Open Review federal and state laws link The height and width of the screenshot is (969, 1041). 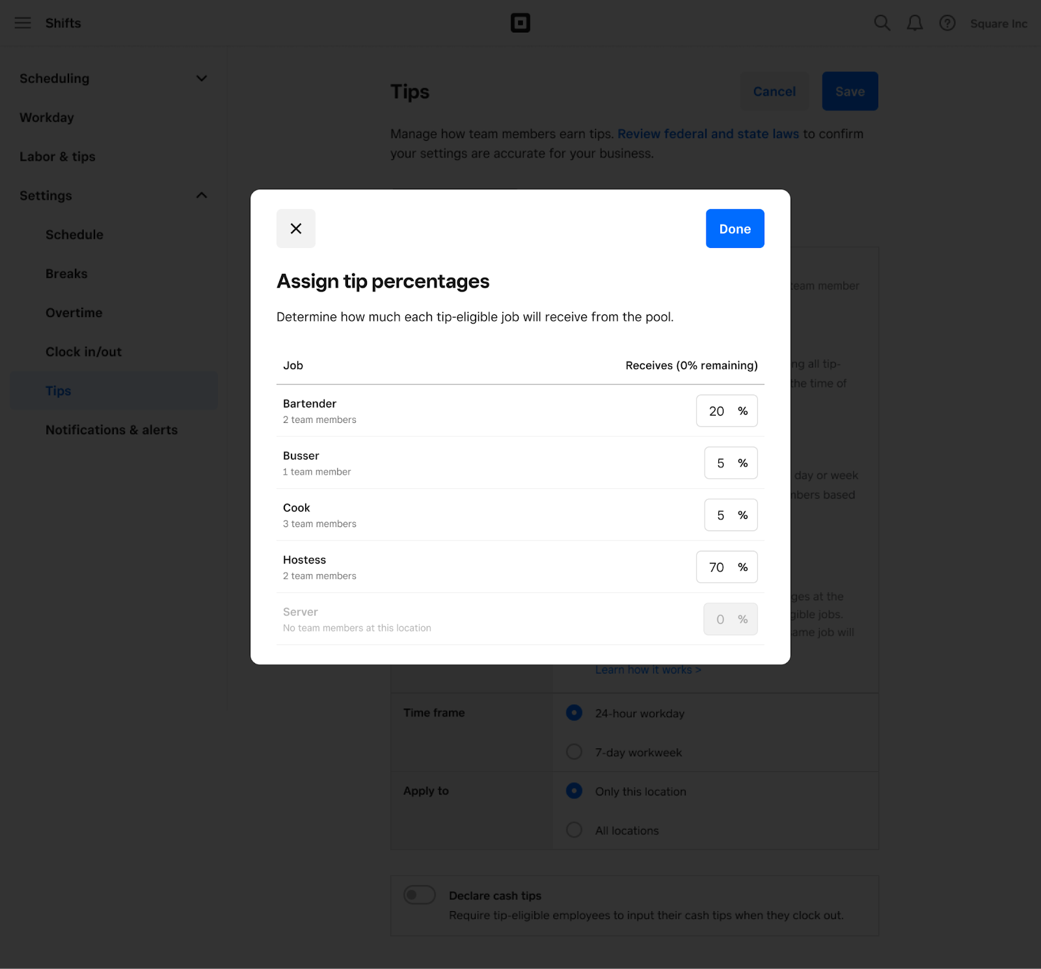click(709, 133)
